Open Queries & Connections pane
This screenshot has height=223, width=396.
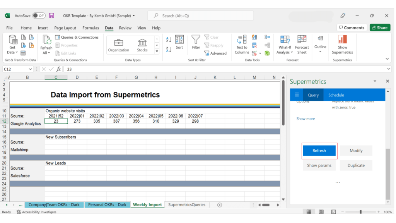(x=77, y=37)
